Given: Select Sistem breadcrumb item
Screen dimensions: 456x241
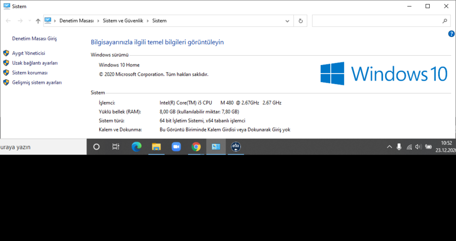Looking at the screenshot, I should (x=160, y=21).
